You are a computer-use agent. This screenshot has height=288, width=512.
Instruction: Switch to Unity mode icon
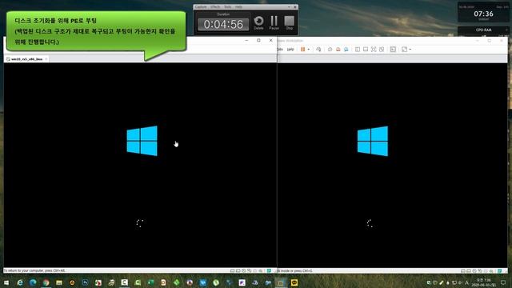point(382,50)
